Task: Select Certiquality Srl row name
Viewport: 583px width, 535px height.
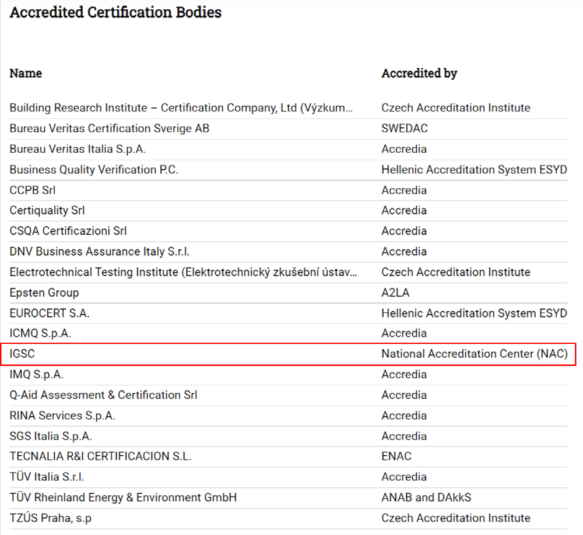Action: pos(47,210)
